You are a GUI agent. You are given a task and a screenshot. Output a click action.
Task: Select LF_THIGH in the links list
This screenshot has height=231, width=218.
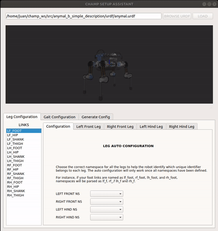[24, 144]
